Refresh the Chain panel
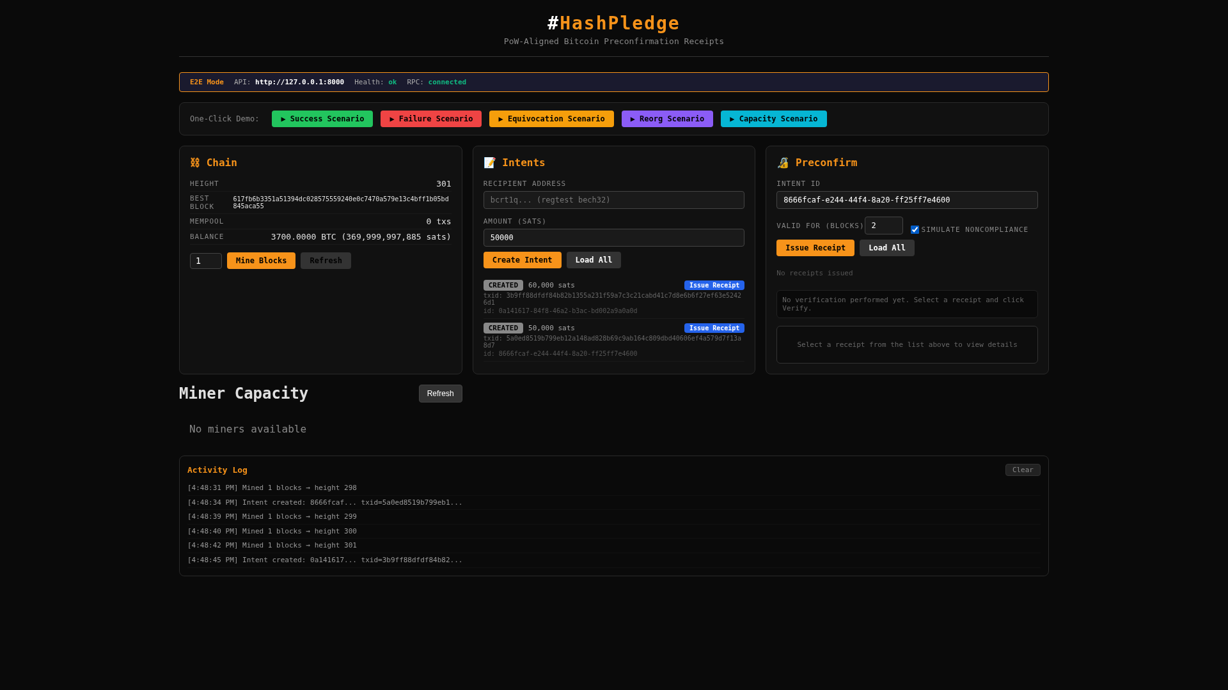Image resolution: width=1228 pixels, height=690 pixels. click(x=326, y=261)
